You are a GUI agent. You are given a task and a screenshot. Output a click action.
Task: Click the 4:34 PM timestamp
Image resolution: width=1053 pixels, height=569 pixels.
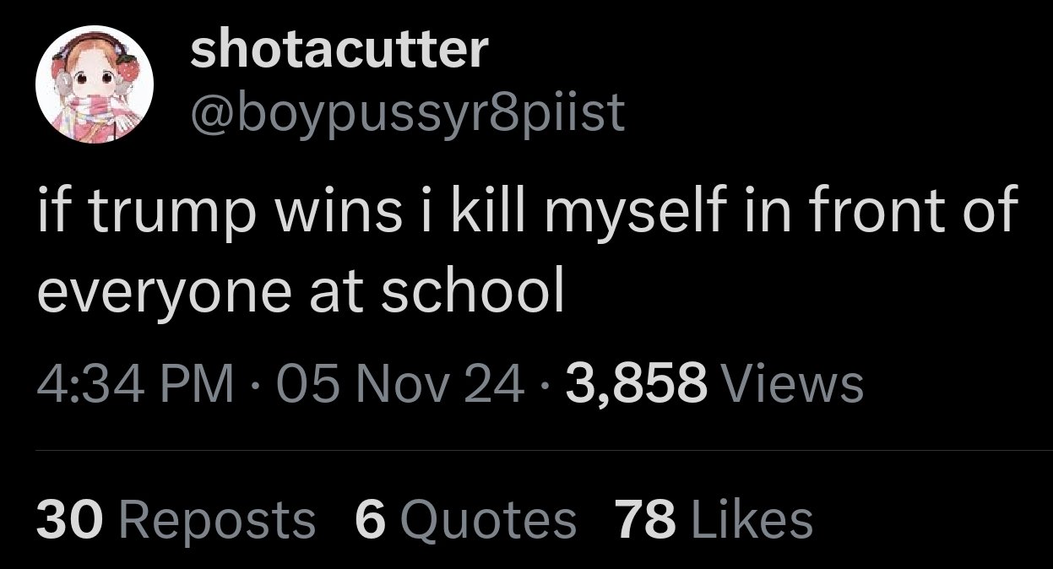click(135, 384)
